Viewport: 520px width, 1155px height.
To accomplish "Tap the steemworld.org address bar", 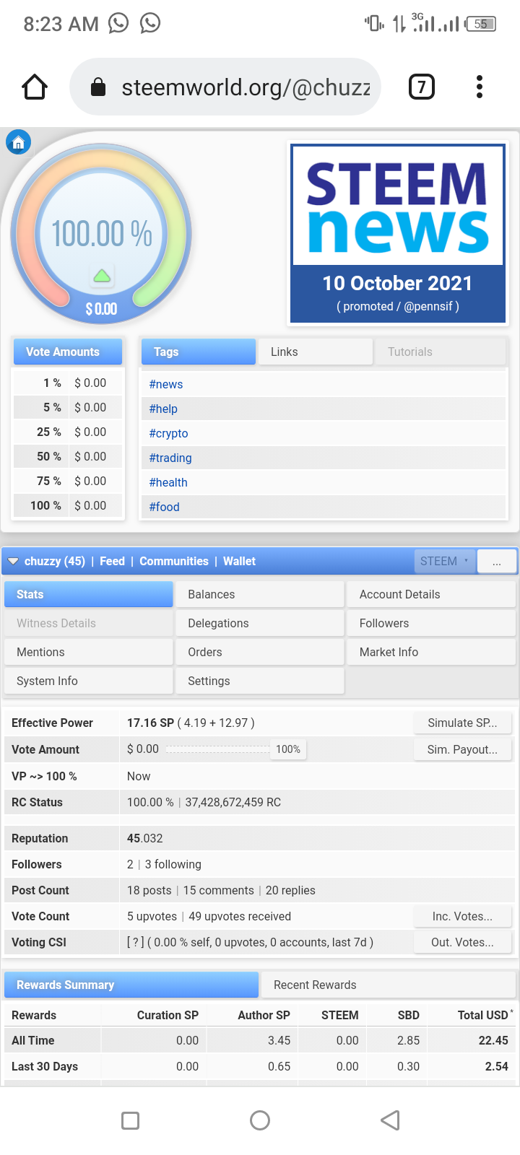I will click(225, 87).
